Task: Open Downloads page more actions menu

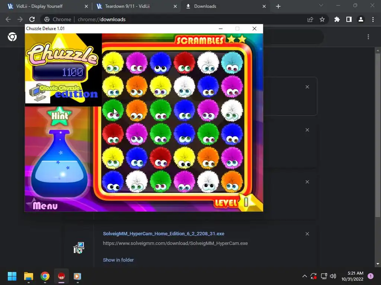Action: [x=368, y=37]
